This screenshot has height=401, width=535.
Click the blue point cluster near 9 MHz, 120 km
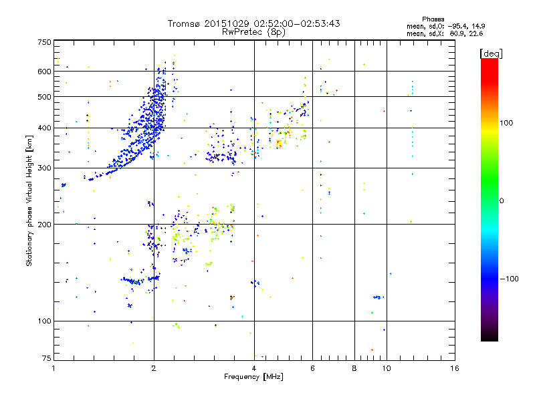point(377,297)
